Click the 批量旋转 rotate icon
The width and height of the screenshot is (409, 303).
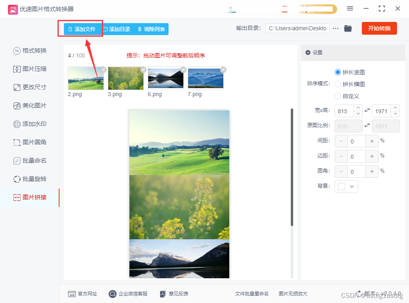coord(17,179)
